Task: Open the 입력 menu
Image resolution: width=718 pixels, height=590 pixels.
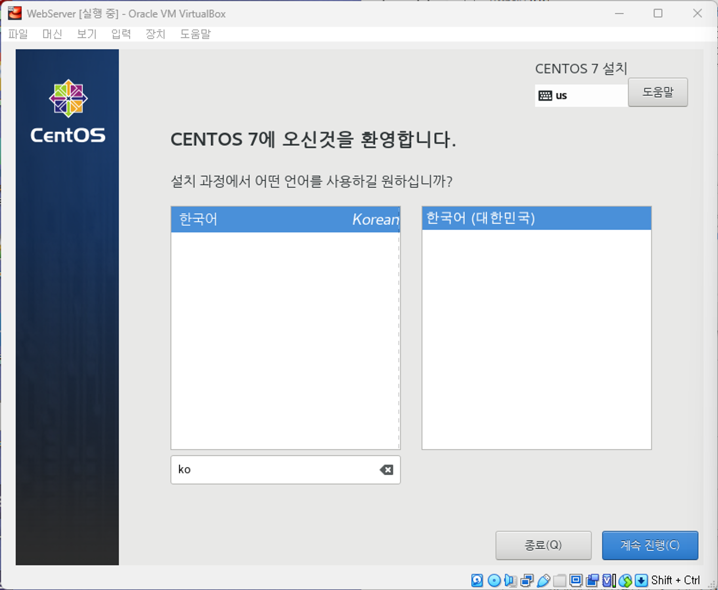Action: click(121, 34)
